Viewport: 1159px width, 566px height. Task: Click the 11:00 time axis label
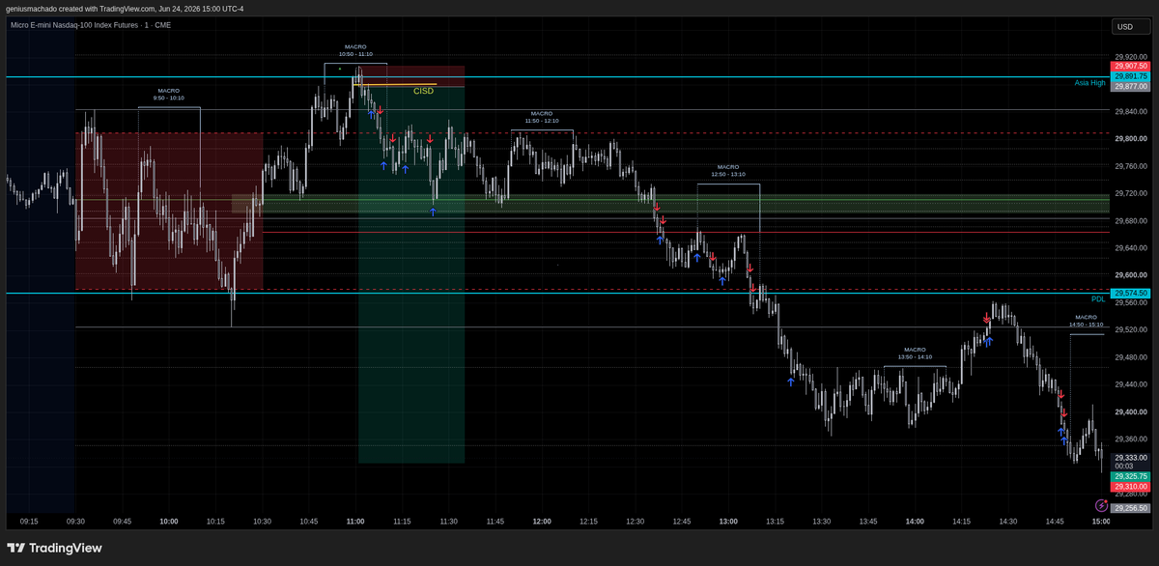click(355, 522)
